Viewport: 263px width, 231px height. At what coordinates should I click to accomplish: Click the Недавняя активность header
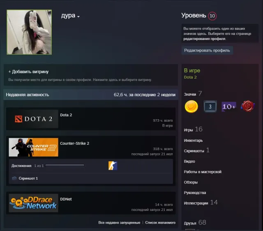click(x=28, y=95)
